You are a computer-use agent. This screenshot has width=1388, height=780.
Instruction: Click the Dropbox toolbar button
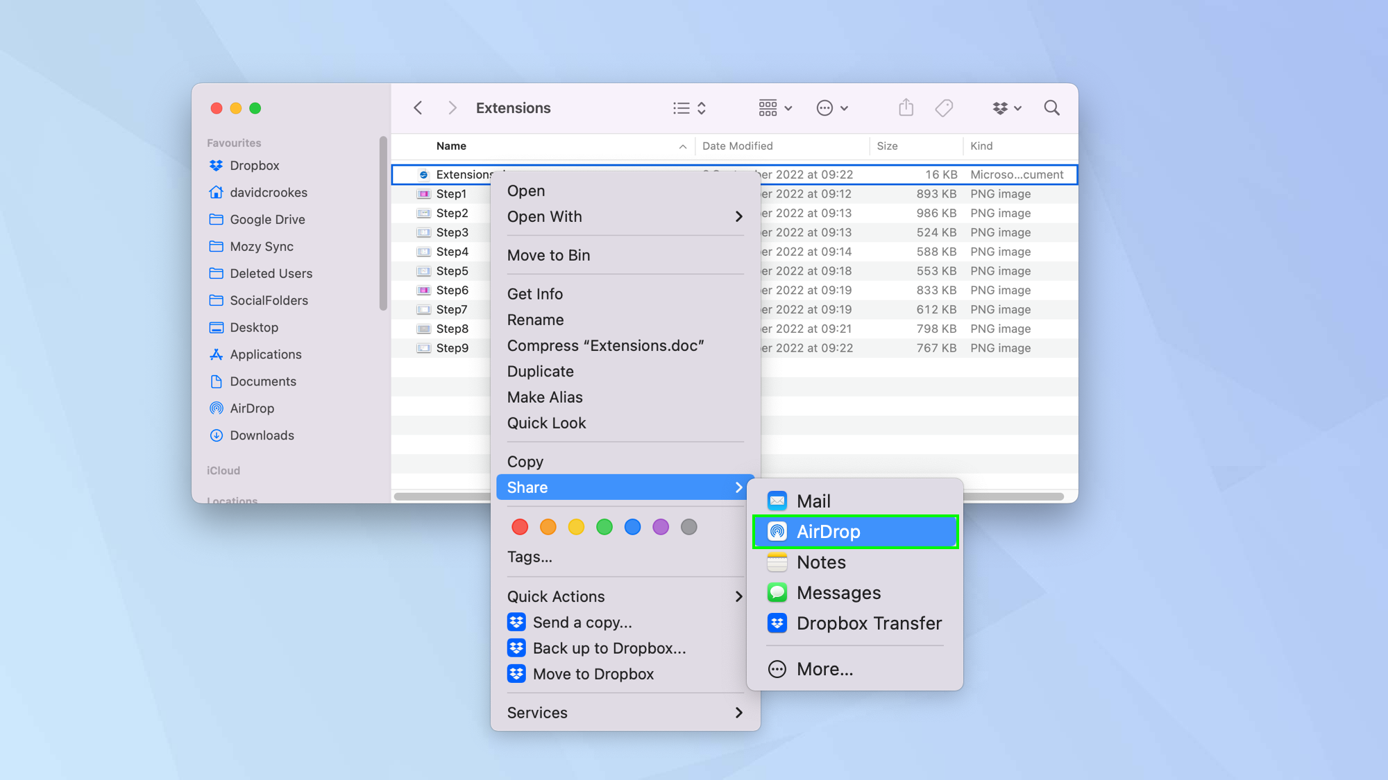coord(1002,107)
